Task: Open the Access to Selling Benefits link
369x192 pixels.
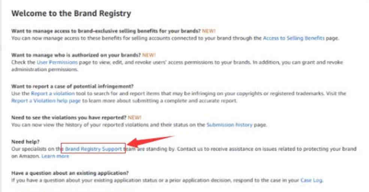Action: 293,38
